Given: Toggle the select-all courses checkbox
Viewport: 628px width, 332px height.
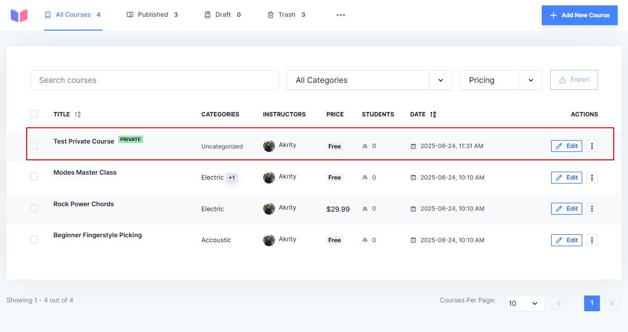Looking at the screenshot, I should (34, 114).
